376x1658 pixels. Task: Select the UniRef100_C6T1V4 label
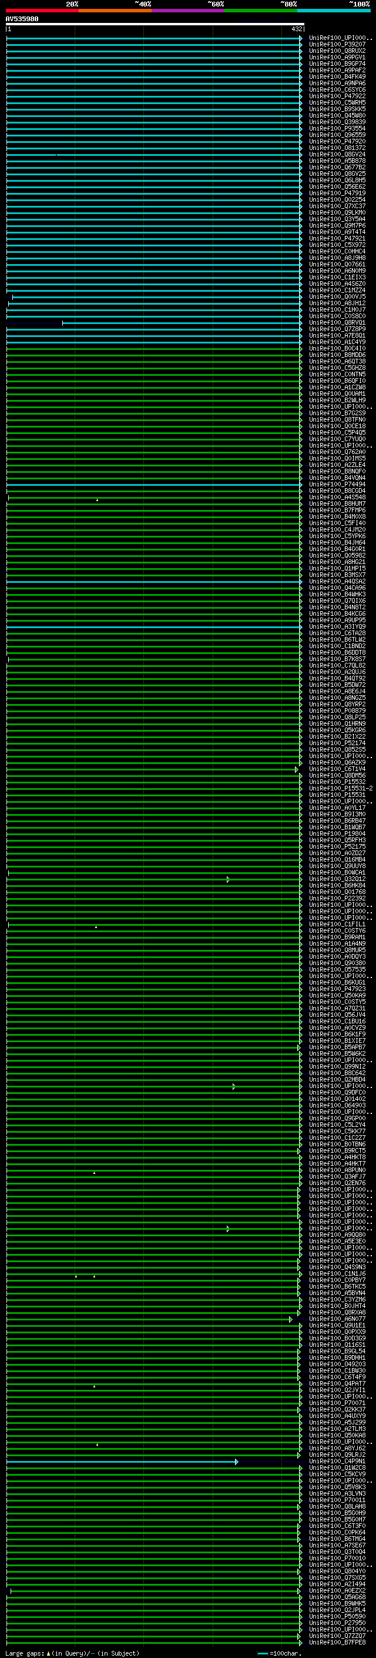[x=337, y=769]
